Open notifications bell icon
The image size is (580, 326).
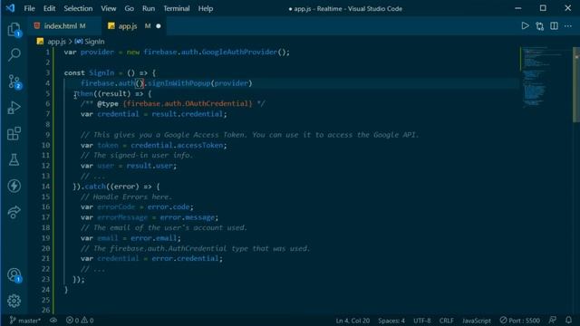tap(568, 320)
